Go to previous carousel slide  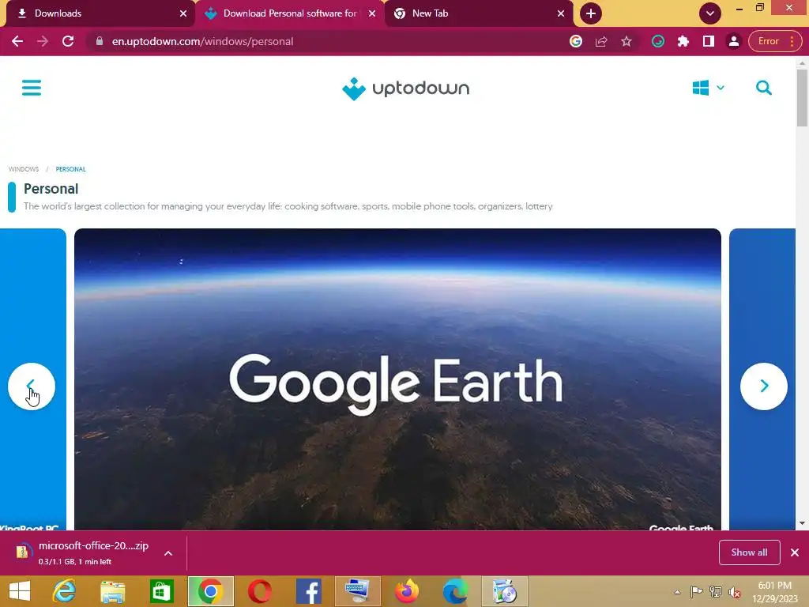pyautogui.click(x=32, y=386)
